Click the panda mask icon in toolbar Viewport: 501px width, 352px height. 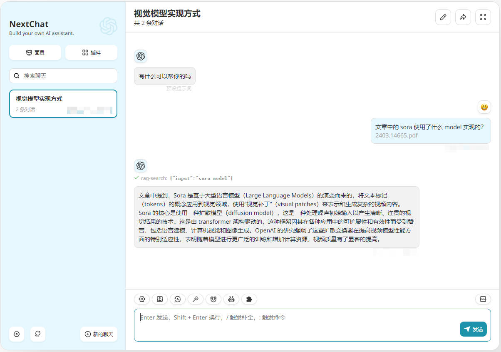(x=213, y=299)
